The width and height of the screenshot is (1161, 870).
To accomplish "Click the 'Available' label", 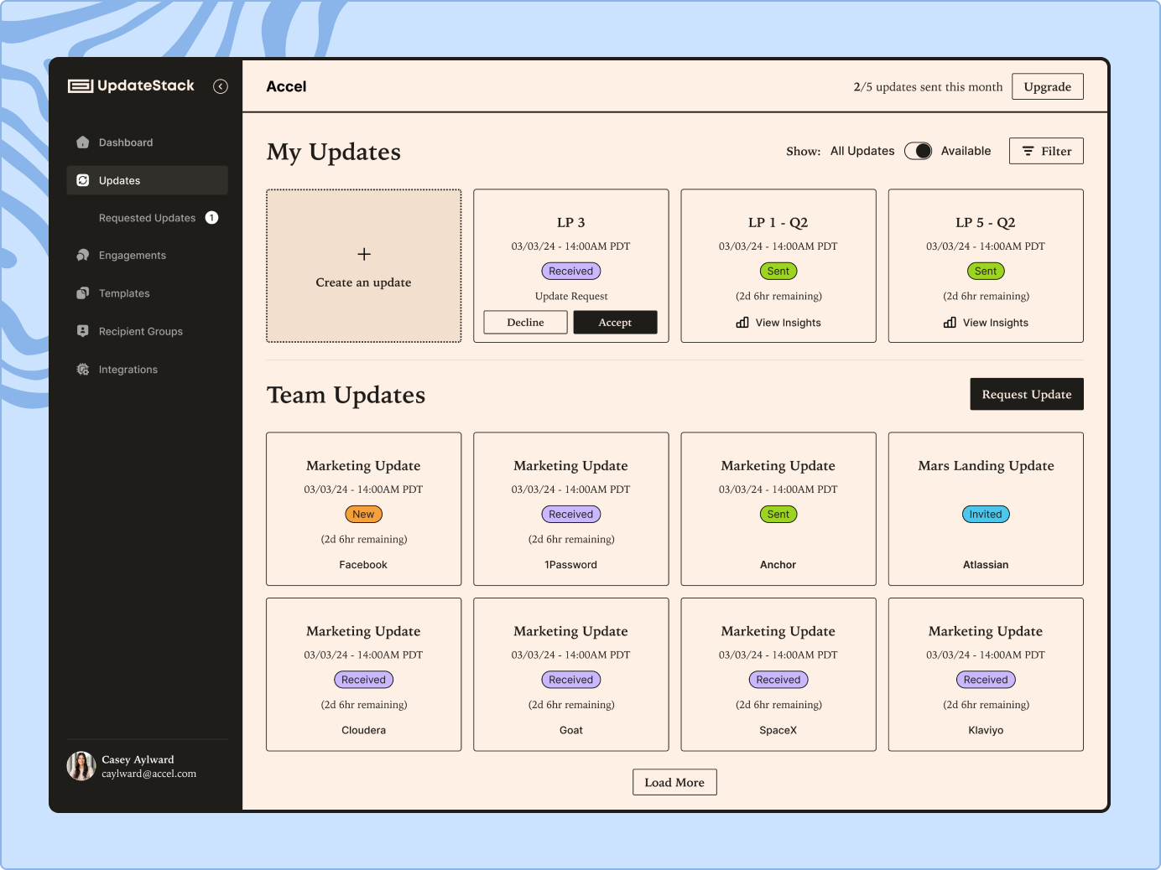I will coord(966,151).
